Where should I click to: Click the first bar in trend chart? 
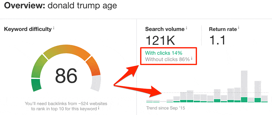[149, 101]
